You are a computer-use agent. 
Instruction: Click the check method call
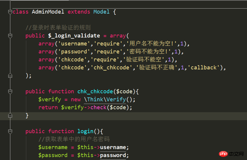tap(98, 107)
